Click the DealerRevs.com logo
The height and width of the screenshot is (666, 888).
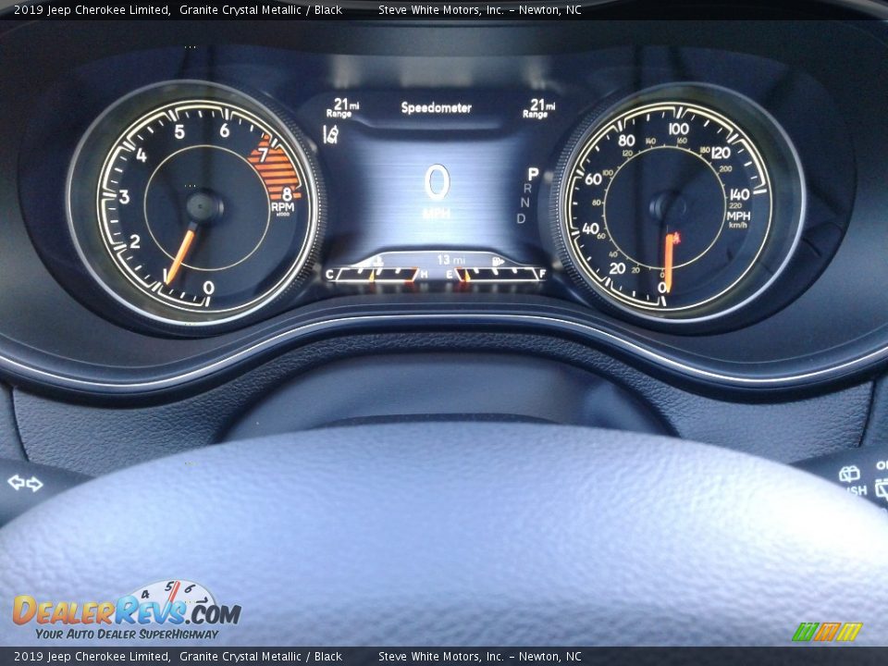click(126, 611)
